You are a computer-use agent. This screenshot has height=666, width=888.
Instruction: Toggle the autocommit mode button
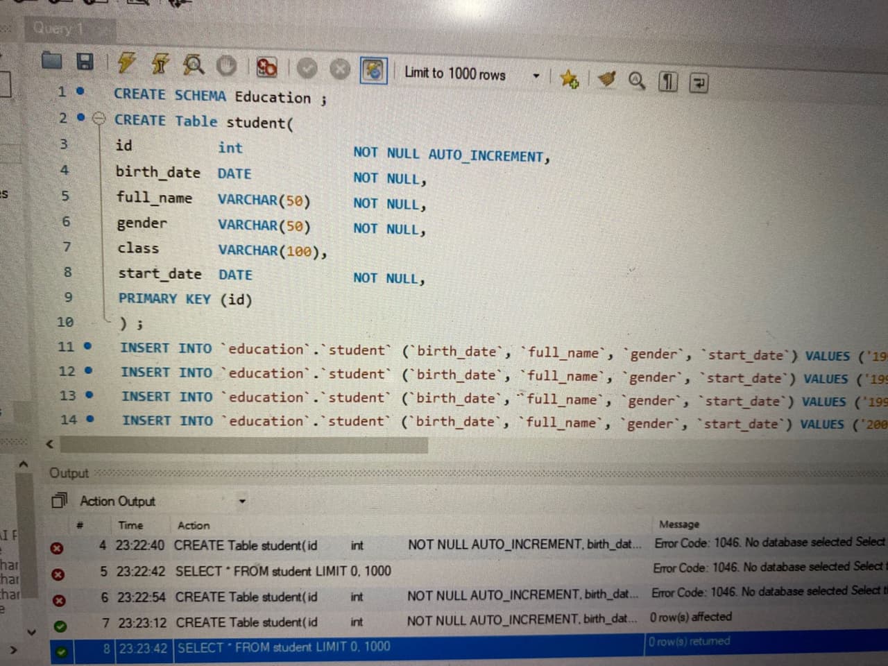pos(373,71)
